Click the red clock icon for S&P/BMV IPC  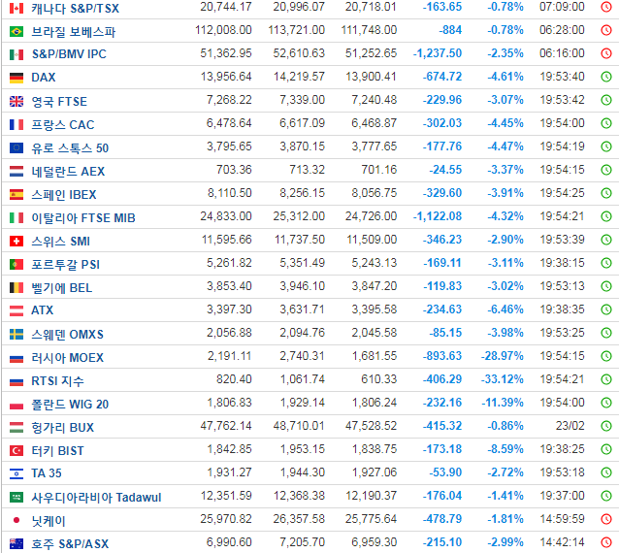[x=606, y=53]
